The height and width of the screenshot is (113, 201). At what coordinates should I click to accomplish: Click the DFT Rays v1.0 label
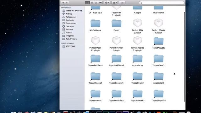tap(95, 13)
